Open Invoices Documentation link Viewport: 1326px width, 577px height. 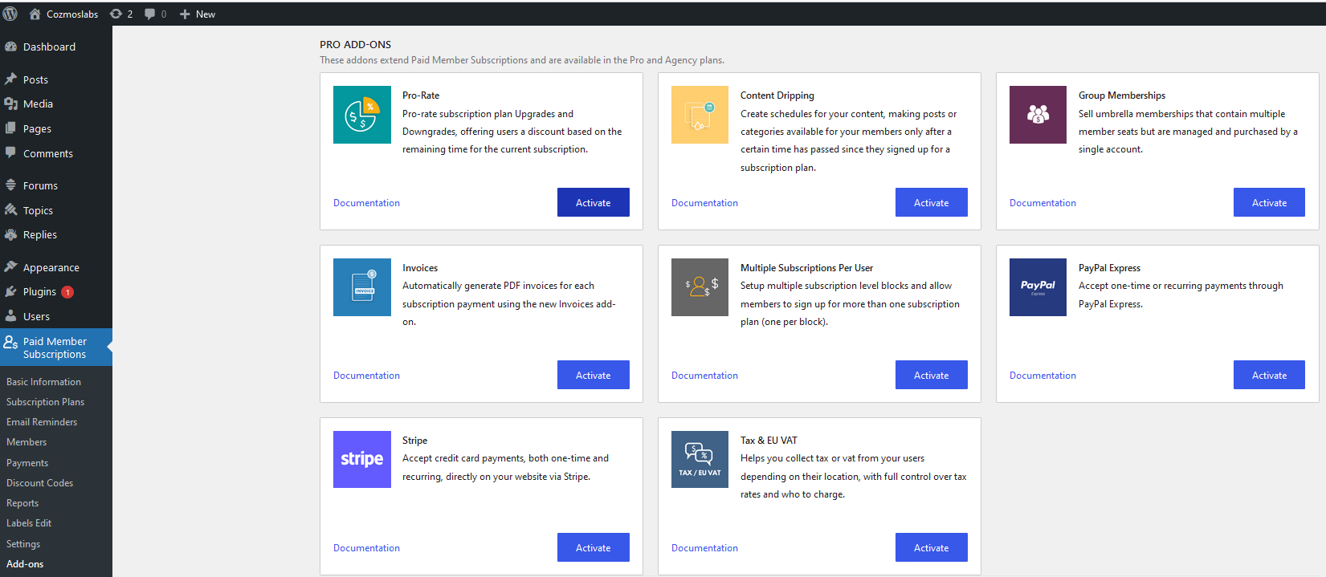(366, 376)
